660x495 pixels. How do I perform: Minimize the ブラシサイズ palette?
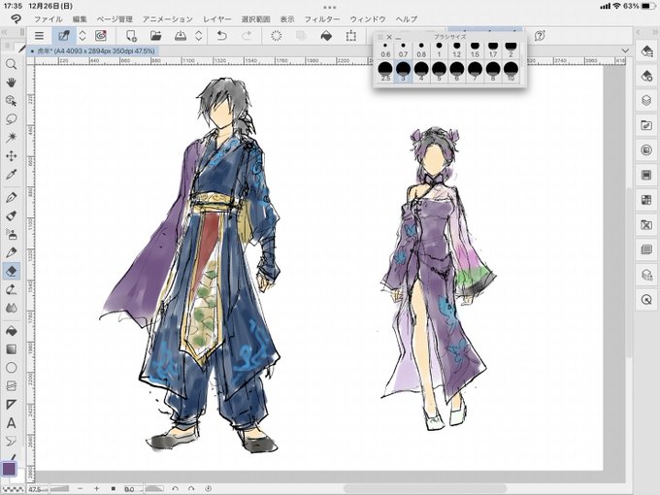click(398, 38)
